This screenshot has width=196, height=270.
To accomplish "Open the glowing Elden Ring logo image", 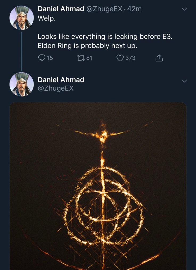I will click(98, 186).
